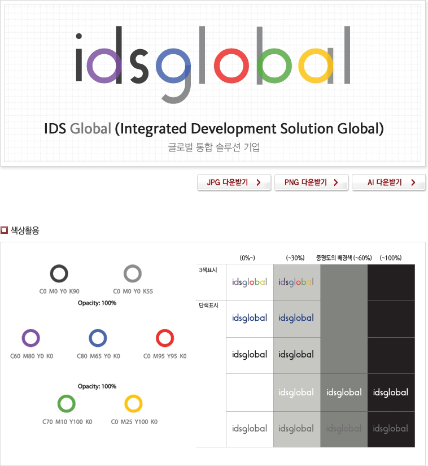
Task: Click the C0 M95 Y95 K0 label
Action: [165, 356]
